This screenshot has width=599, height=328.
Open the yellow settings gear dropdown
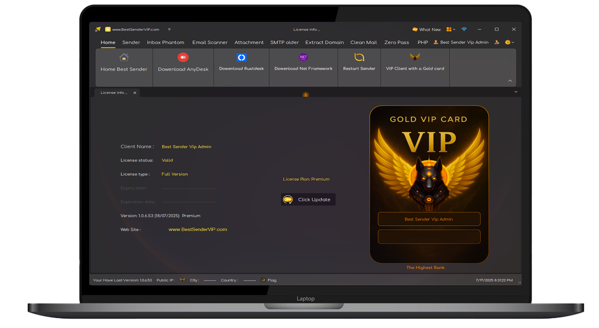click(509, 42)
